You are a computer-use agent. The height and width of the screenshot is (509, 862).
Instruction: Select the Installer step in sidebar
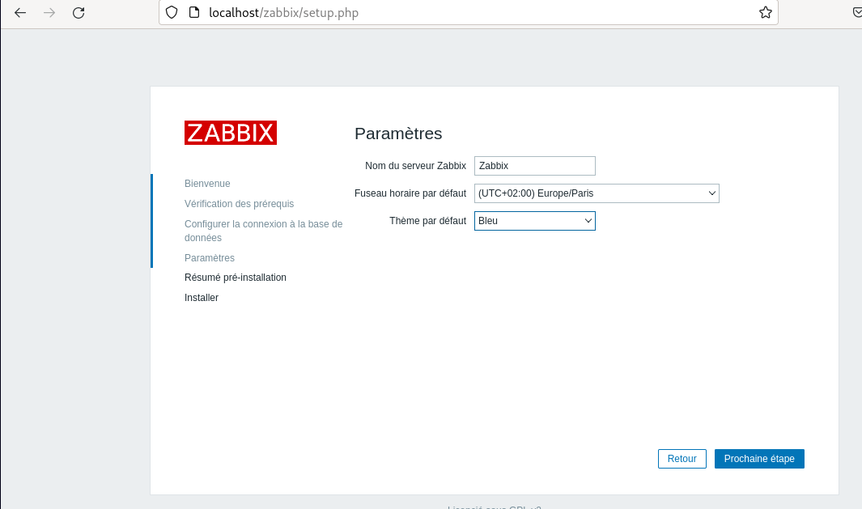[x=202, y=298]
